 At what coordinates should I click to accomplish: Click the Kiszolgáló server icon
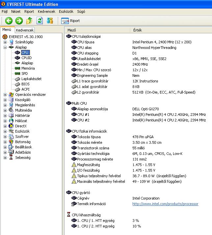pyautogui.click(x=11, y=100)
